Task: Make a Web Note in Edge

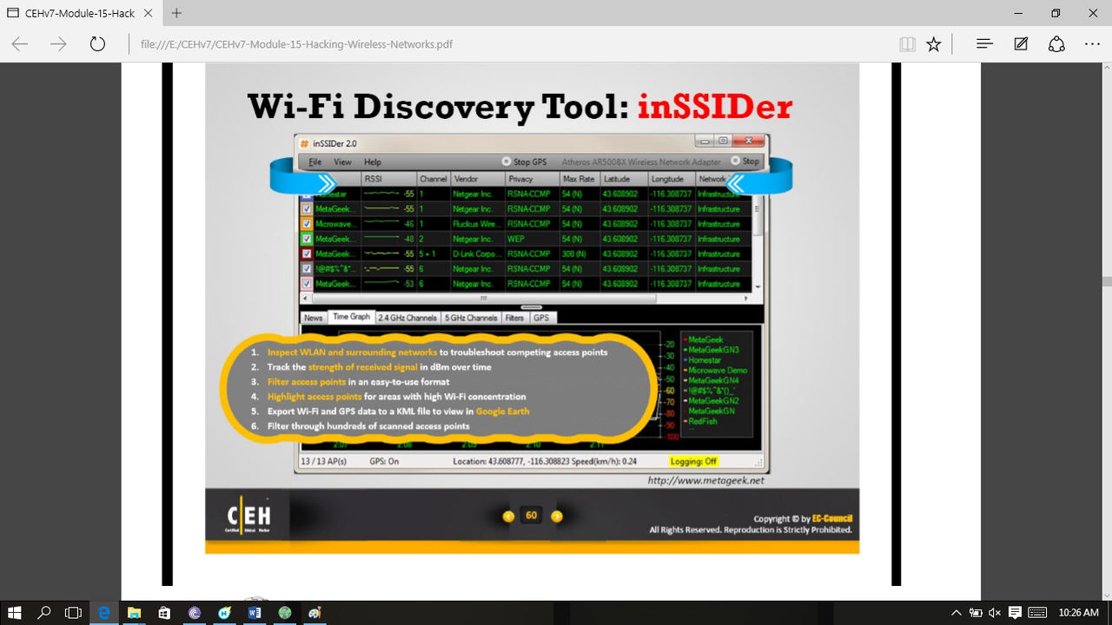Action: pos(1022,43)
